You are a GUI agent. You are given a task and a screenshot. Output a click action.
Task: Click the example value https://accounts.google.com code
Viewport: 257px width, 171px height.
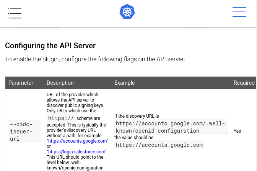[x=159, y=145]
